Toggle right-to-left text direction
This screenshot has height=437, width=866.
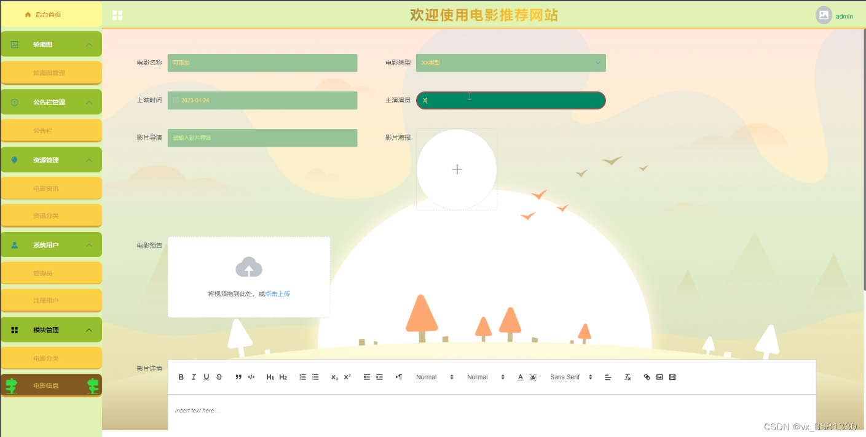click(398, 377)
